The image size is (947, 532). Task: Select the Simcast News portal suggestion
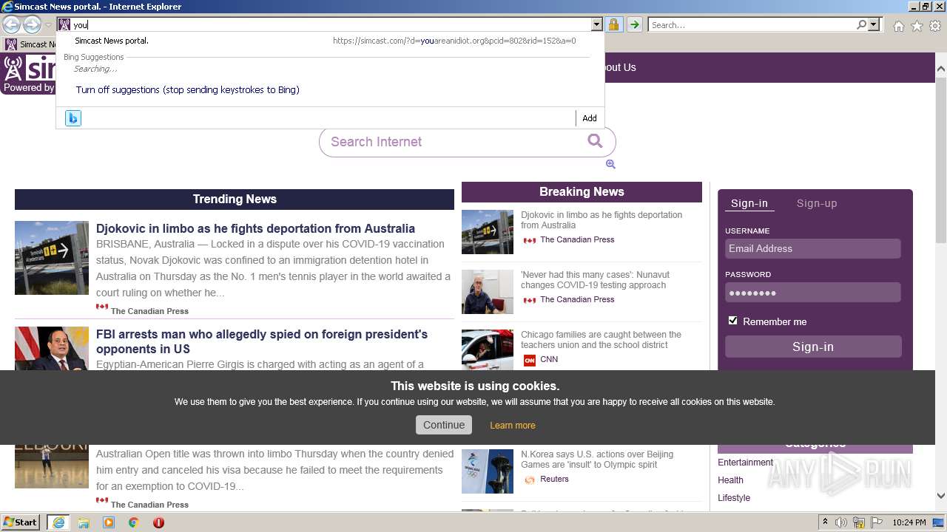330,41
